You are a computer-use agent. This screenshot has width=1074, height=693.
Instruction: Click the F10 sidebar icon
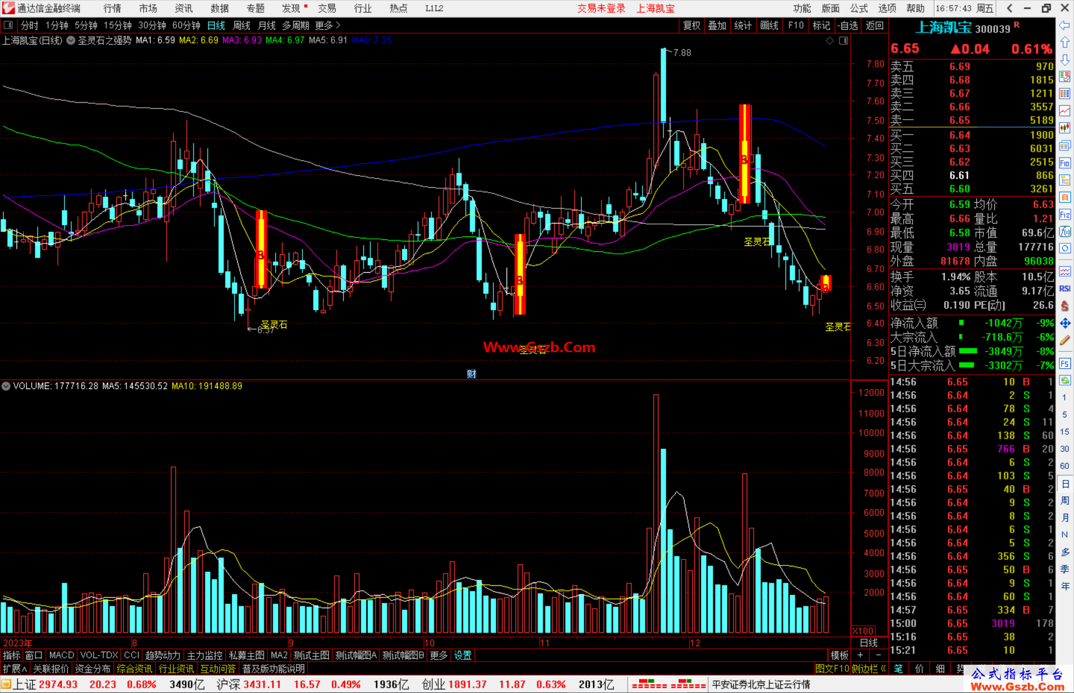1065,163
